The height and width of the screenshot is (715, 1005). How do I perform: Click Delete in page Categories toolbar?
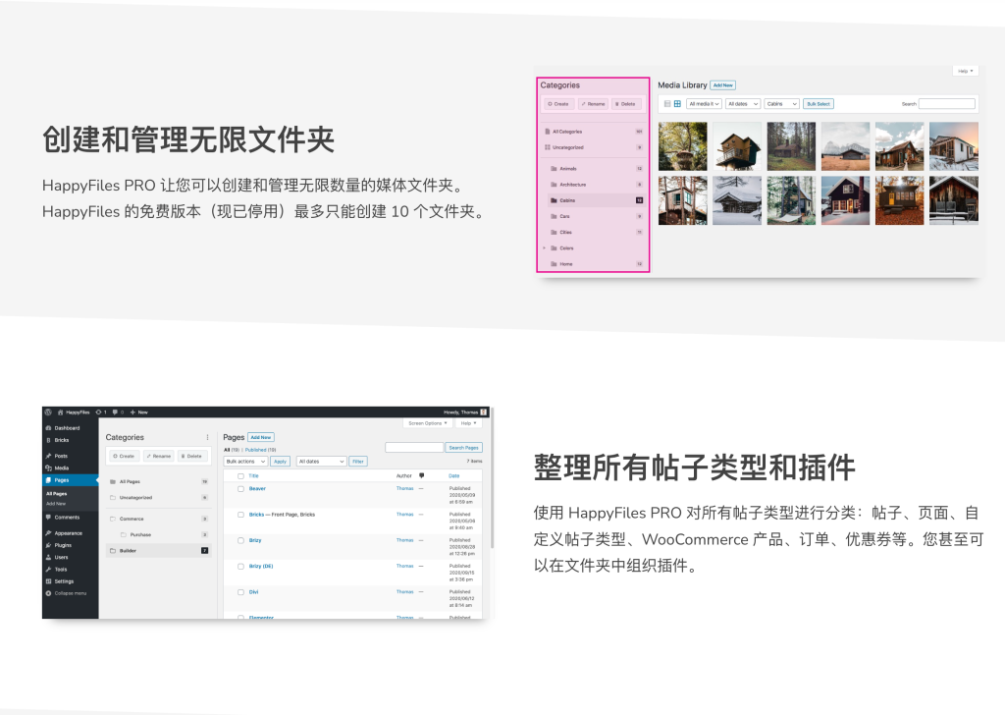click(x=192, y=456)
